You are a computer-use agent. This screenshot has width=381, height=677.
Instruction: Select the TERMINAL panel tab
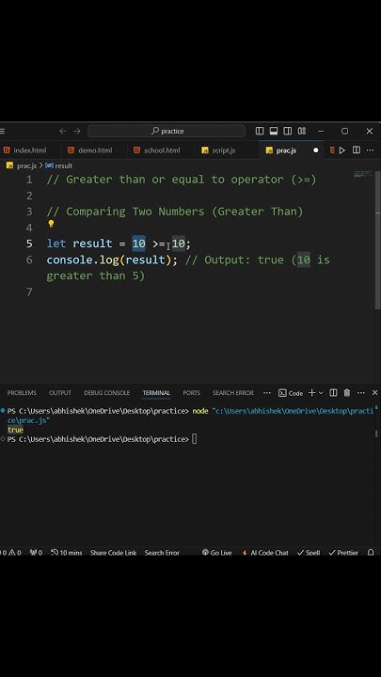[156, 393]
